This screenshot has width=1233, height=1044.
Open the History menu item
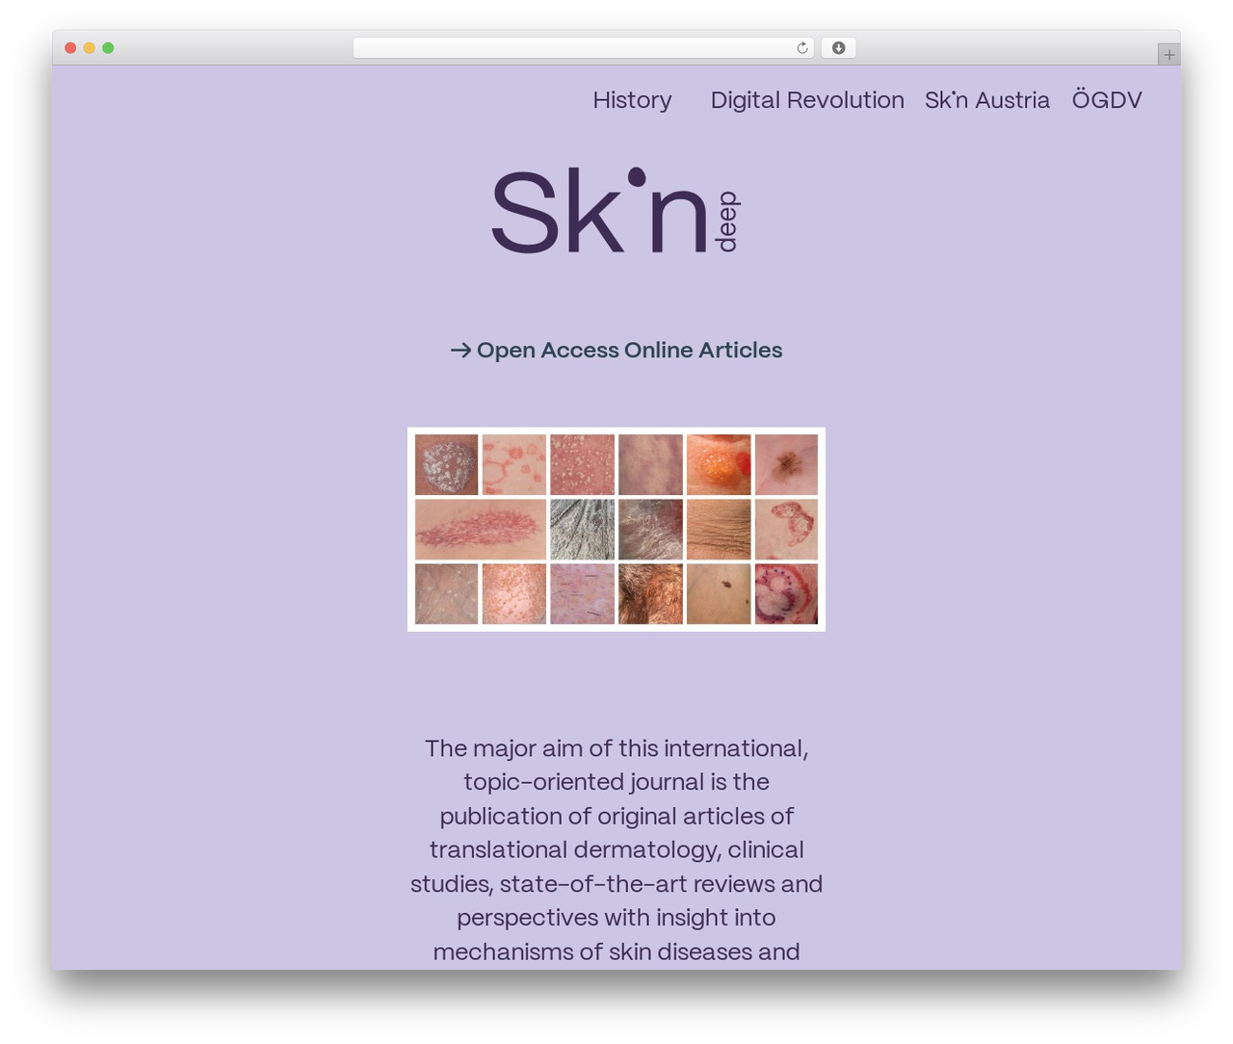click(x=632, y=100)
